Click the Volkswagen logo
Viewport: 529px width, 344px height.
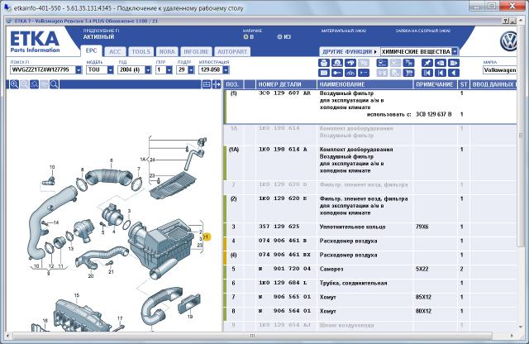pos(508,41)
